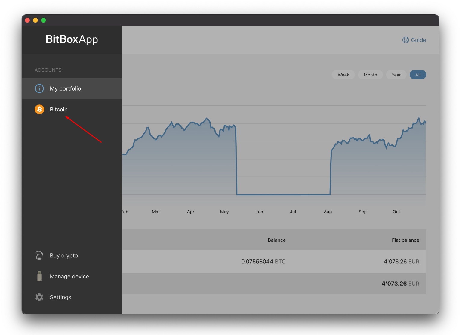The image size is (462, 335).
Task: Switch chart range to Year
Action: (x=396, y=75)
